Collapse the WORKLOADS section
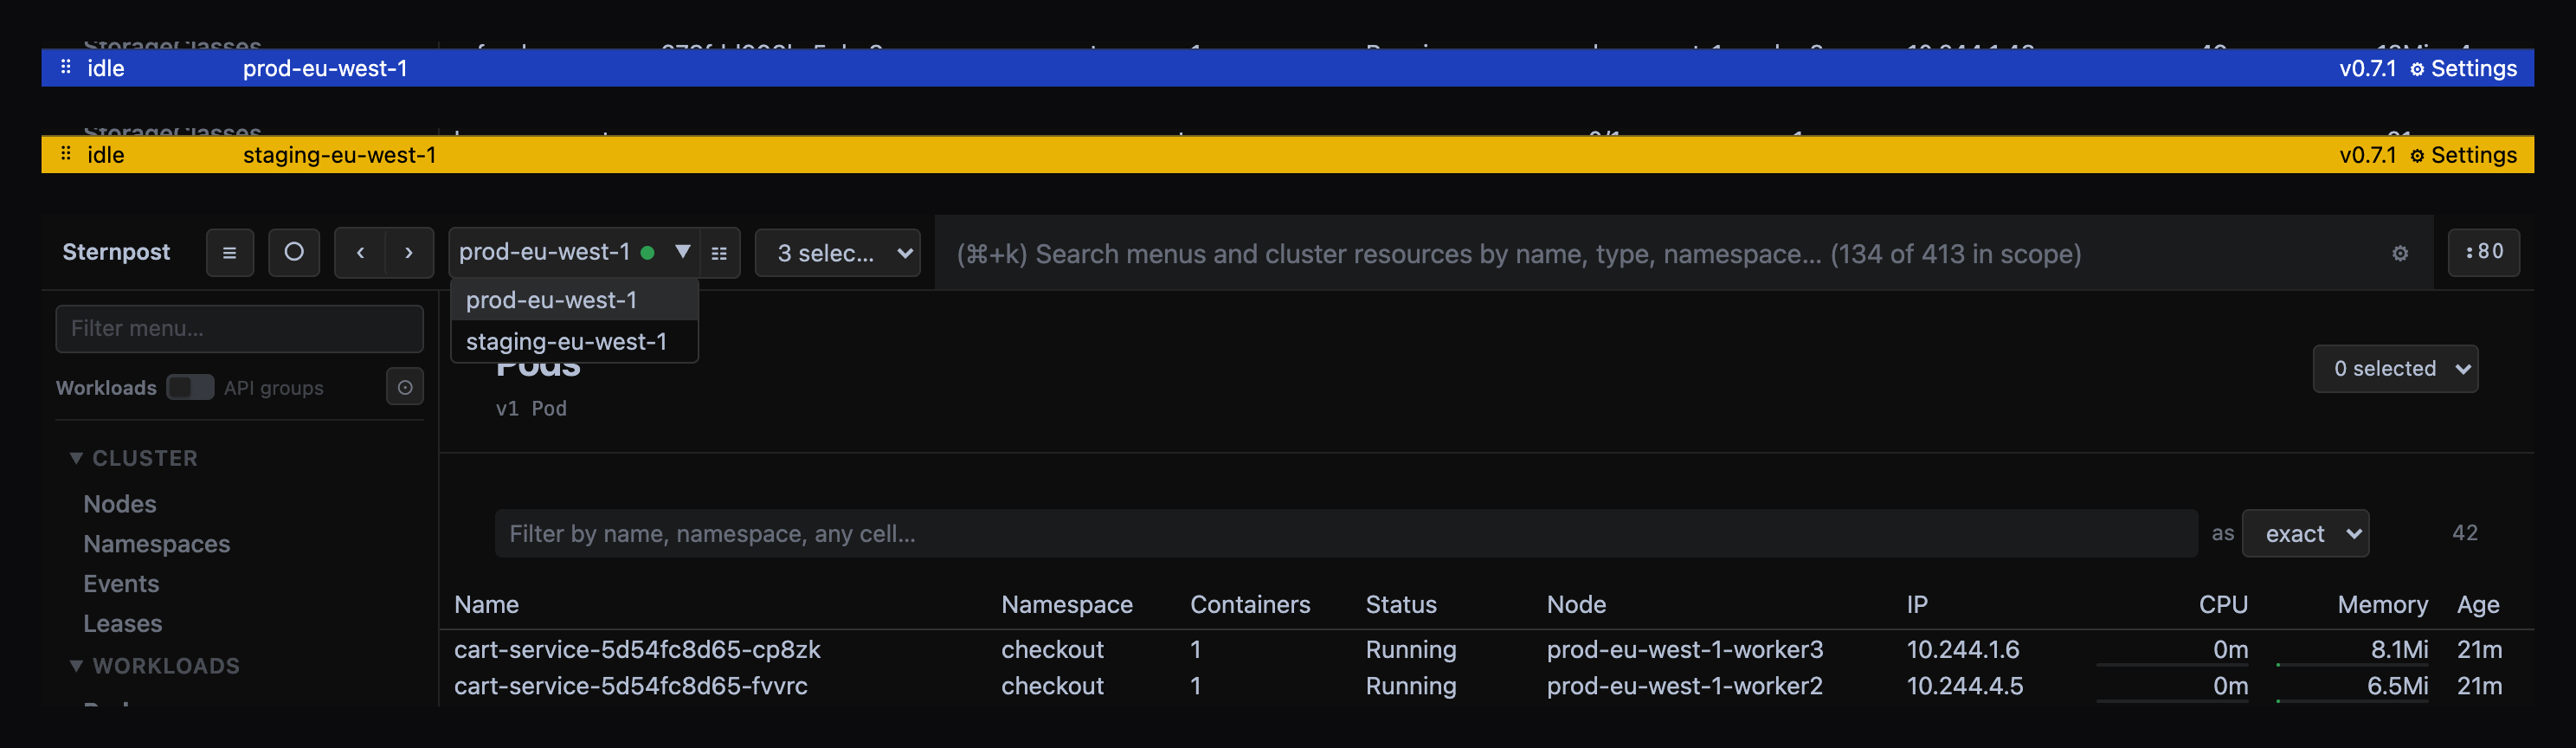This screenshot has width=2576, height=748. (x=155, y=666)
